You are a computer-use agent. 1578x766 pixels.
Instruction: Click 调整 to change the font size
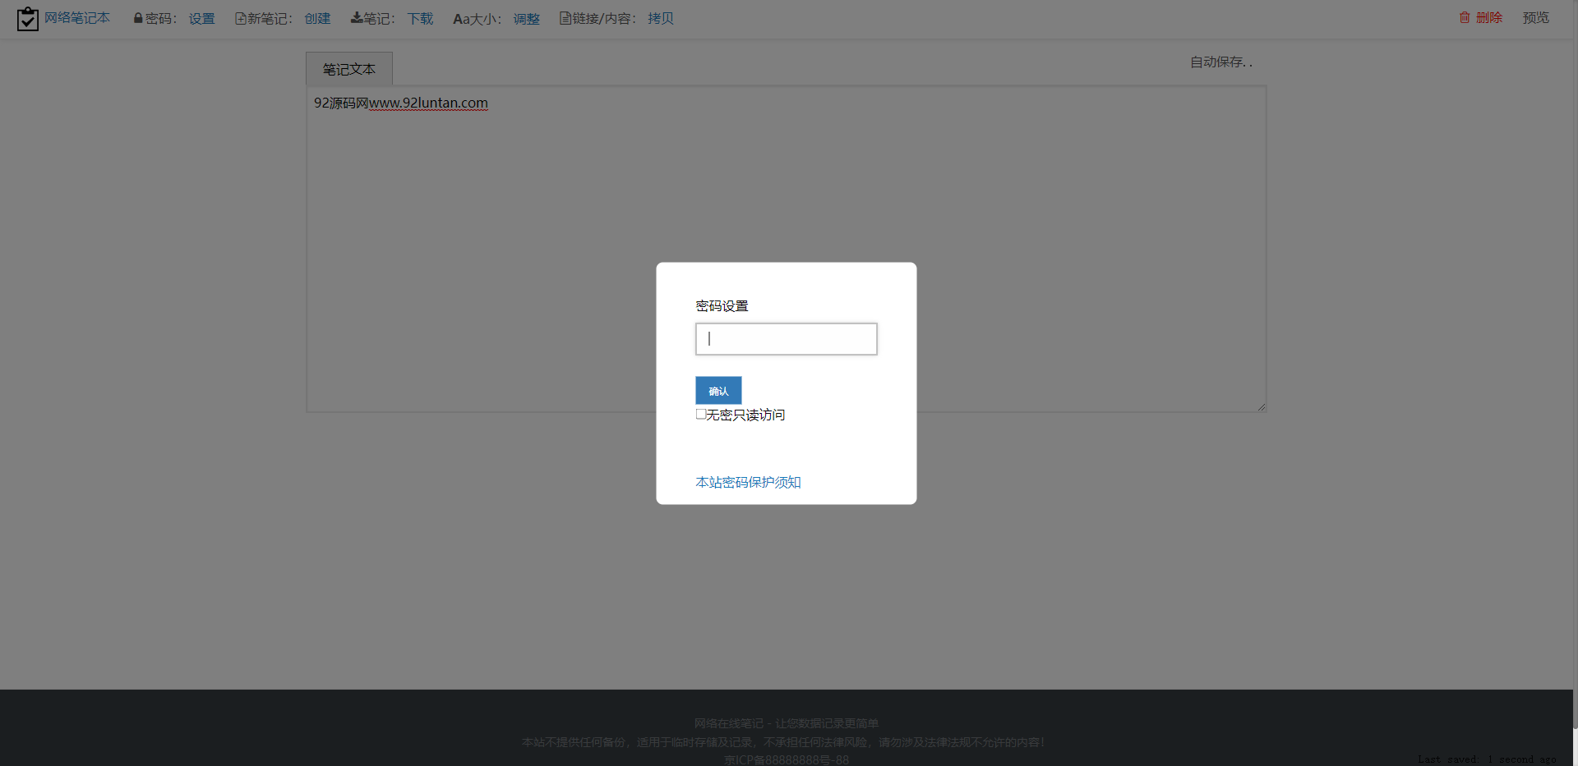pyautogui.click(x=527, y=18)
